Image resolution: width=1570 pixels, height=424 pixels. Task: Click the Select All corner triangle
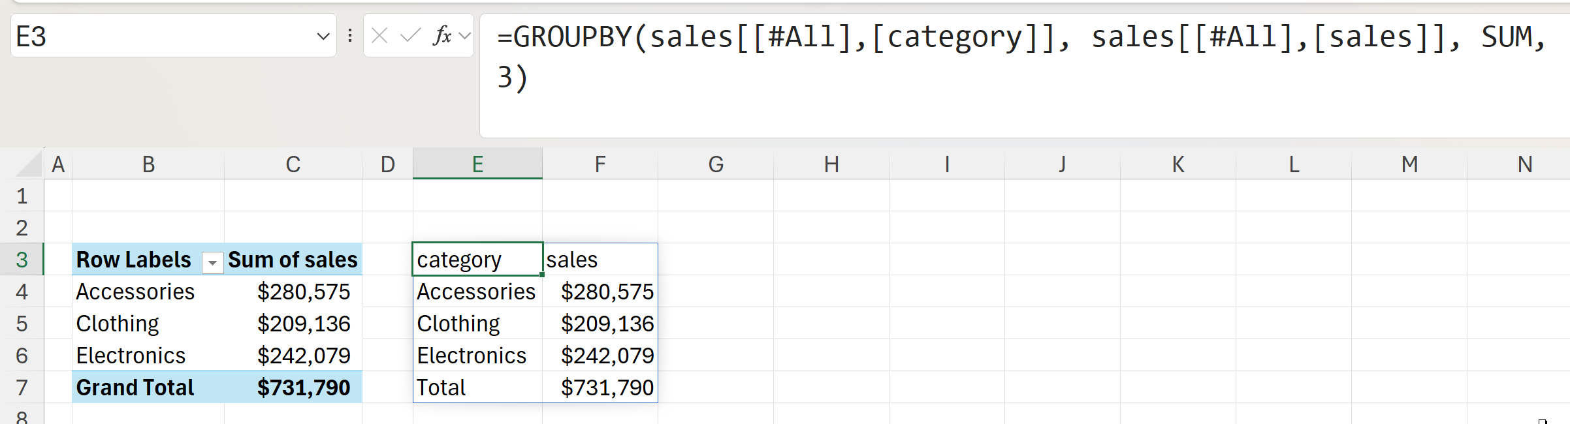(29, 164)
